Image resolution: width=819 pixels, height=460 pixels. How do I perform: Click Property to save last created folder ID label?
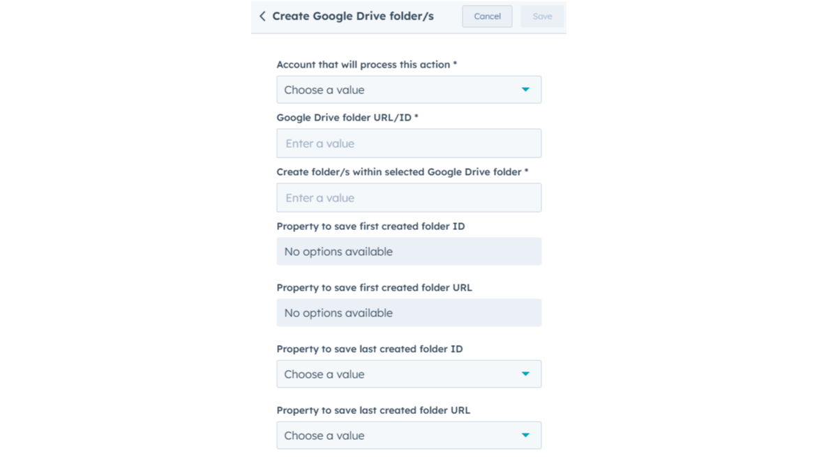pyautogui.click(x=370, y=348)
